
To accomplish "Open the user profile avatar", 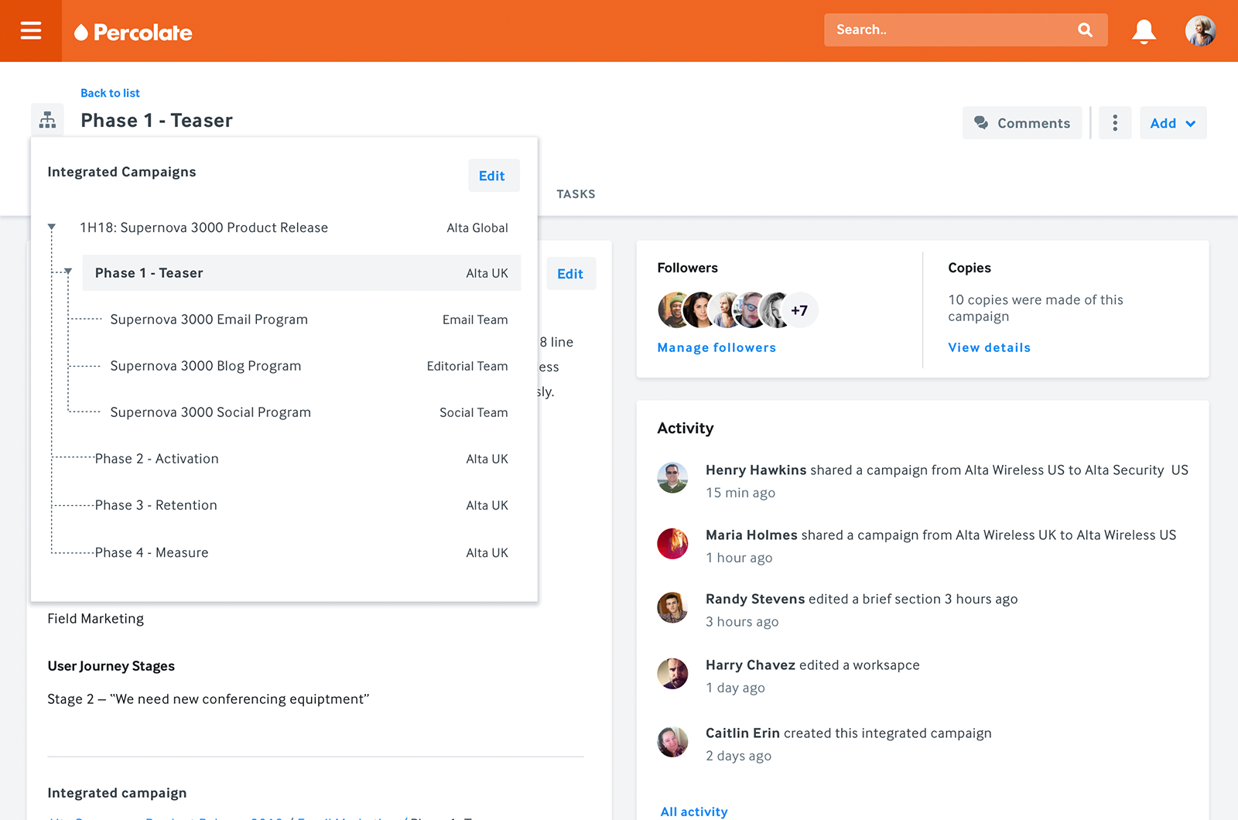I will [1200, 31].
